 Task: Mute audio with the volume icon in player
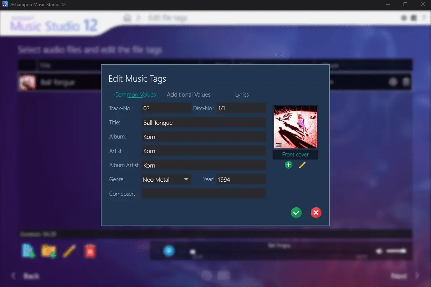[x=379, y=250]
